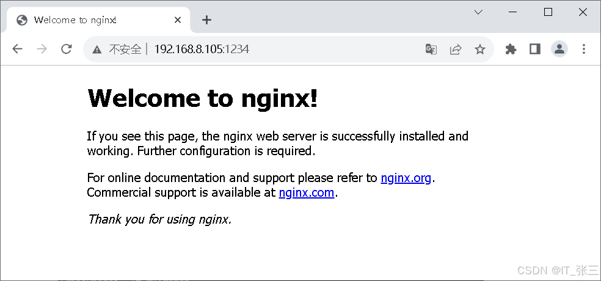Share this page via share icon

[456, 49]
